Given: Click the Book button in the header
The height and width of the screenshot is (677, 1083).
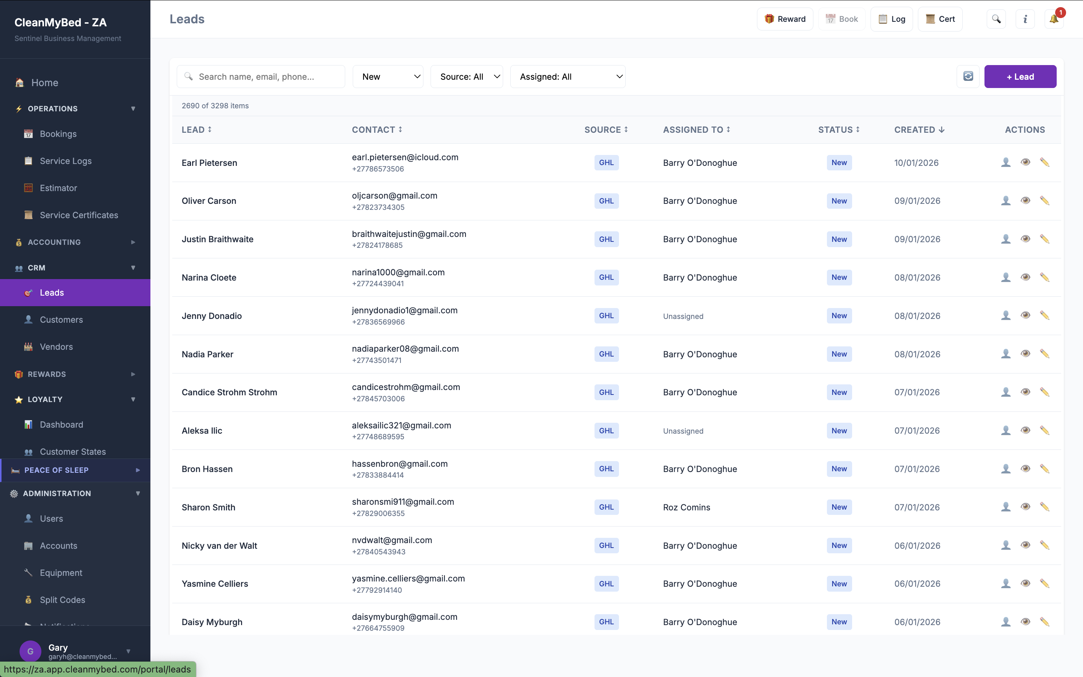Looking at the screenshot, I should [841, 19].
